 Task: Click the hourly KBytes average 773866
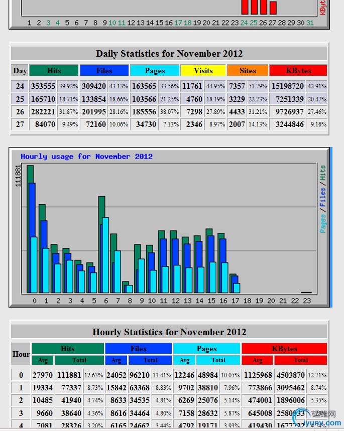click(260, 388)
